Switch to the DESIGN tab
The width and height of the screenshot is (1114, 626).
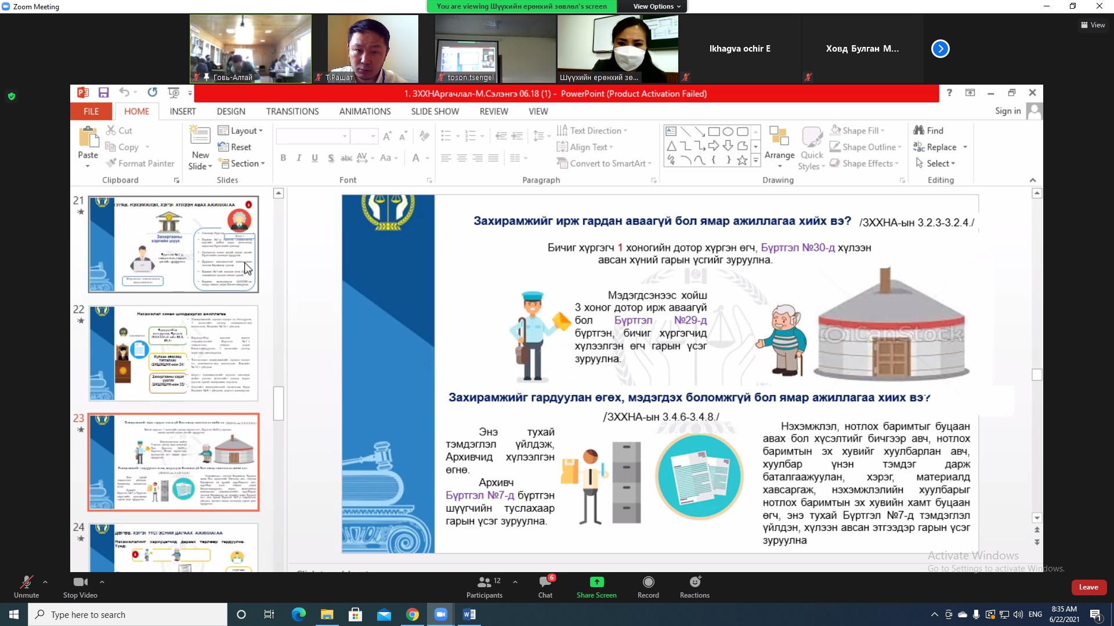pyautogui.click(x=231, y=111)
